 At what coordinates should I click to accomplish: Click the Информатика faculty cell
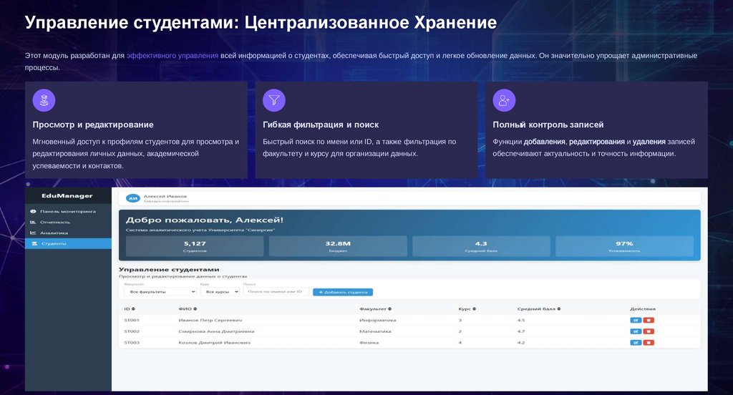(x=378, y=320)
